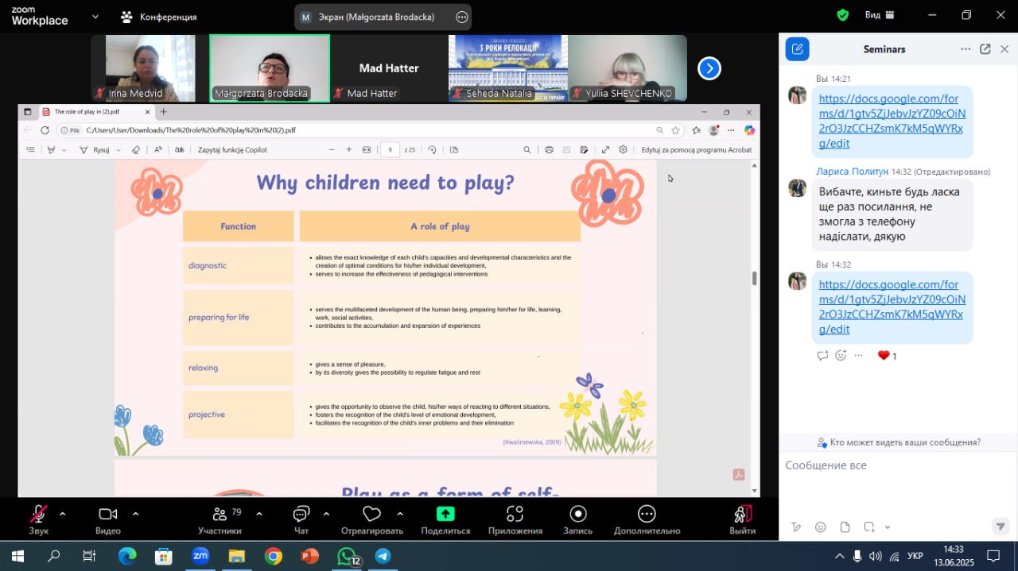The height and width of the screenshot is (571, 1018).
Task: Open the Chat button in toolbar
Action: 301,519
